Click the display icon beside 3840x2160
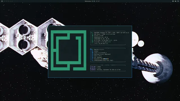Image resolution: width=180 pixels, height=101 pixels. click(x=93, y=37)
